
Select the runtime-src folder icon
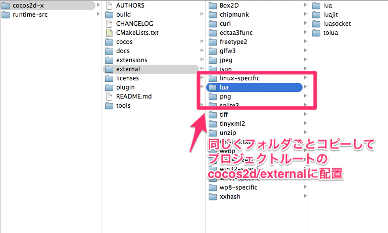(6, 15)
